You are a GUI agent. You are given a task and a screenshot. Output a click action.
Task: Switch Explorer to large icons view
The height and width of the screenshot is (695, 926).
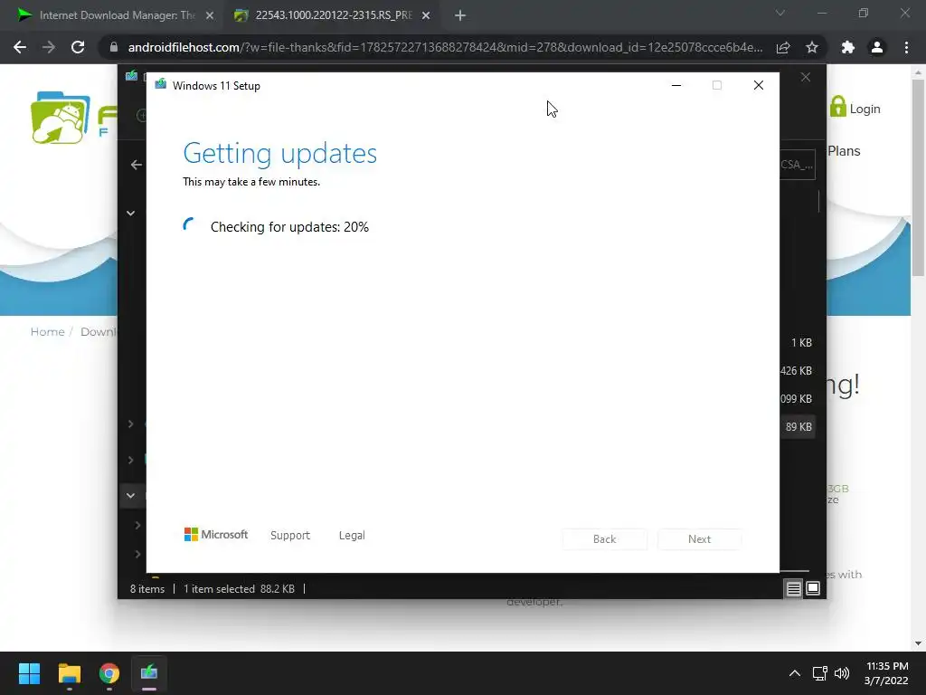pyautogui.click(x=813, y=588)
